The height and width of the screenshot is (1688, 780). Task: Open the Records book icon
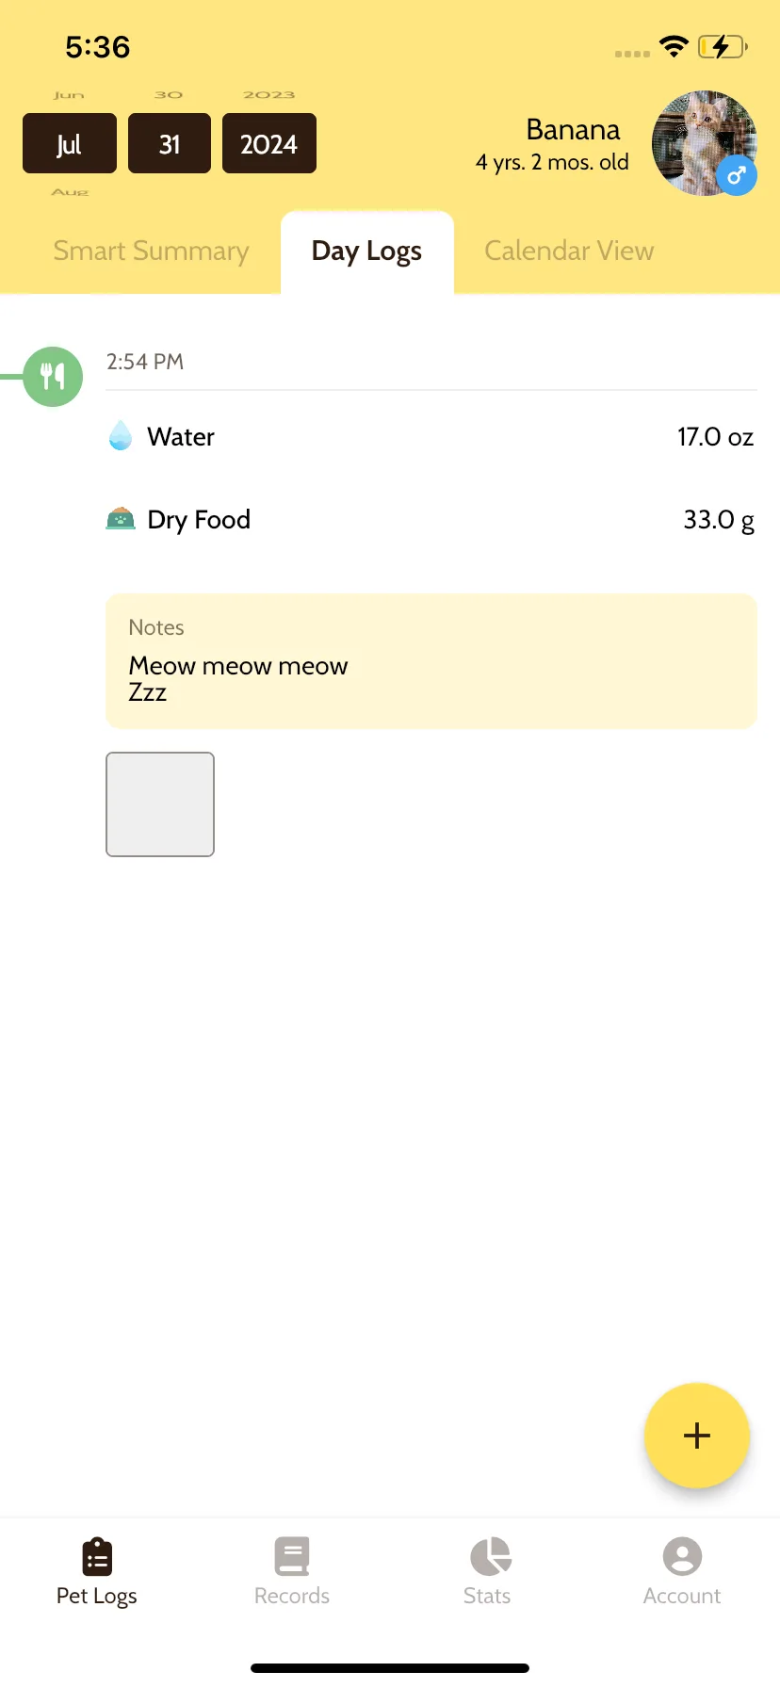(292, 1557)
